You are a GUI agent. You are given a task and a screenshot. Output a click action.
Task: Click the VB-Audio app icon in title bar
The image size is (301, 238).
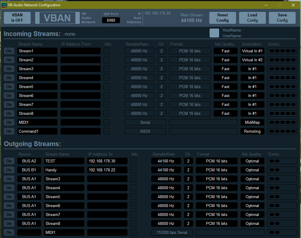pyautogui.click(x=4, y=5)
